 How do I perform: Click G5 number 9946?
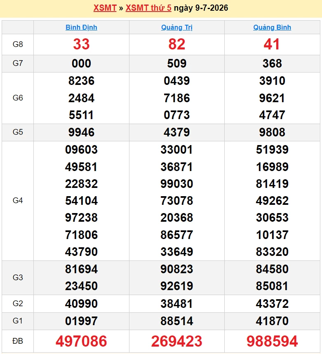coord(81,132)
